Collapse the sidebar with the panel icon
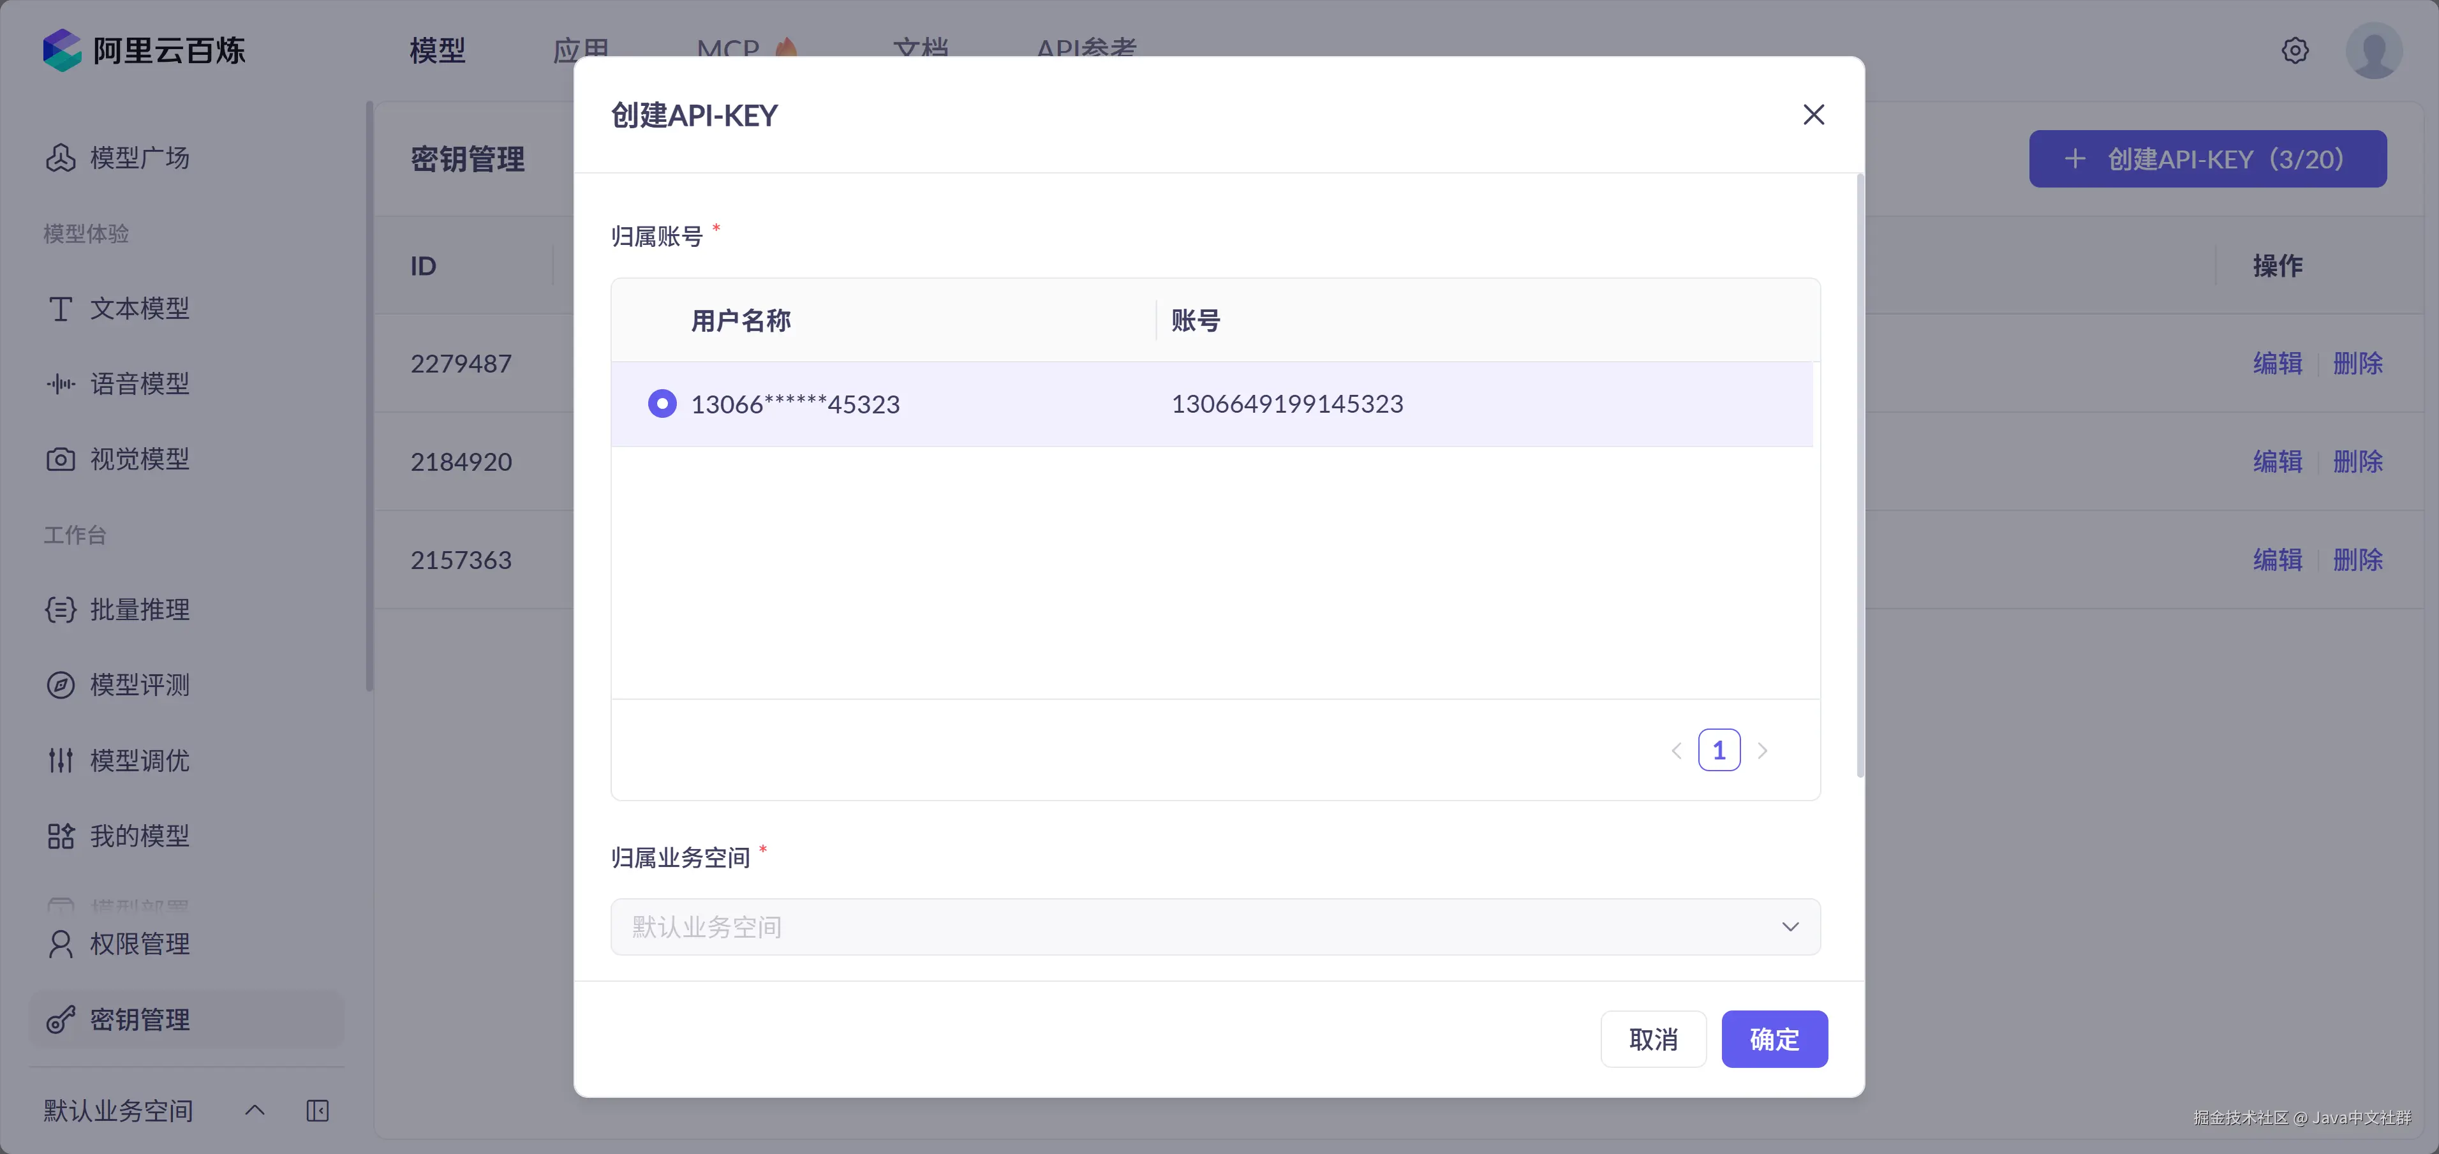2439x1154 pixels. [x=317, y=1111]
